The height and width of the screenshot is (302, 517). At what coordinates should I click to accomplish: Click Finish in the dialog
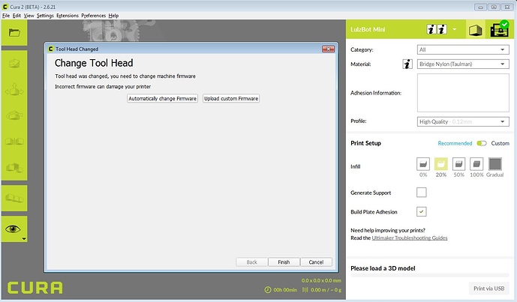284,262
